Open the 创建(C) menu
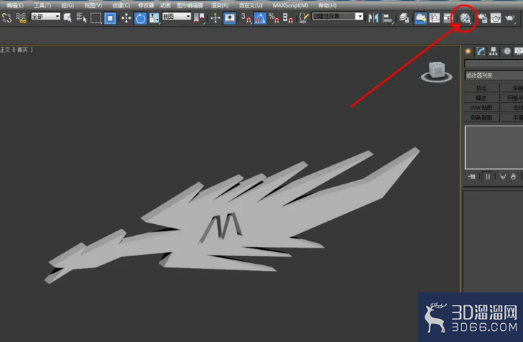Viewport: 523px width, 342px height. (121, 6)
